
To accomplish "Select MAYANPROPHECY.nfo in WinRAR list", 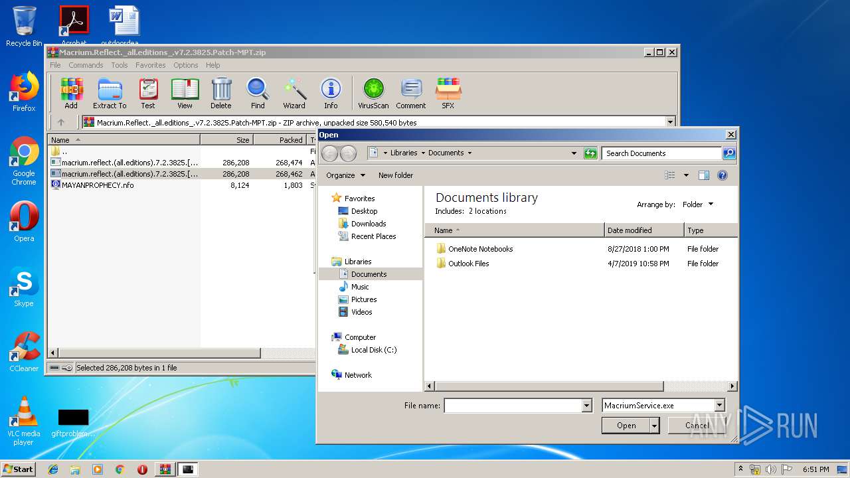I will click(x=98, y=185).
